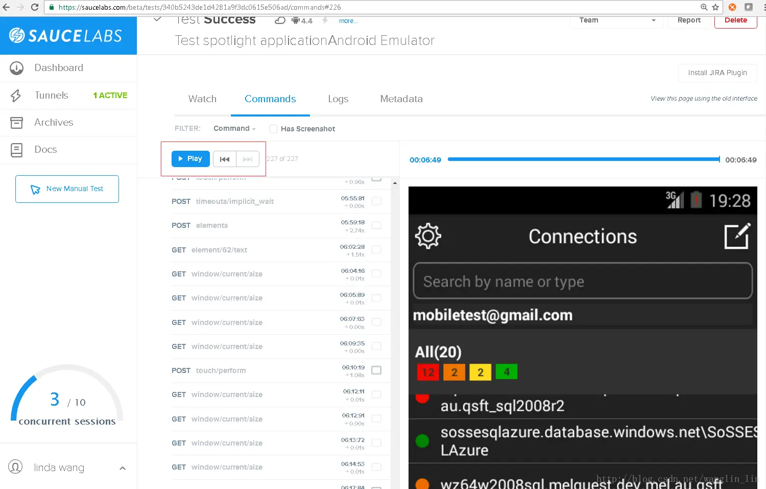Tick the checkbox on the 06:14:53 window/current/size row

point(376,467)
